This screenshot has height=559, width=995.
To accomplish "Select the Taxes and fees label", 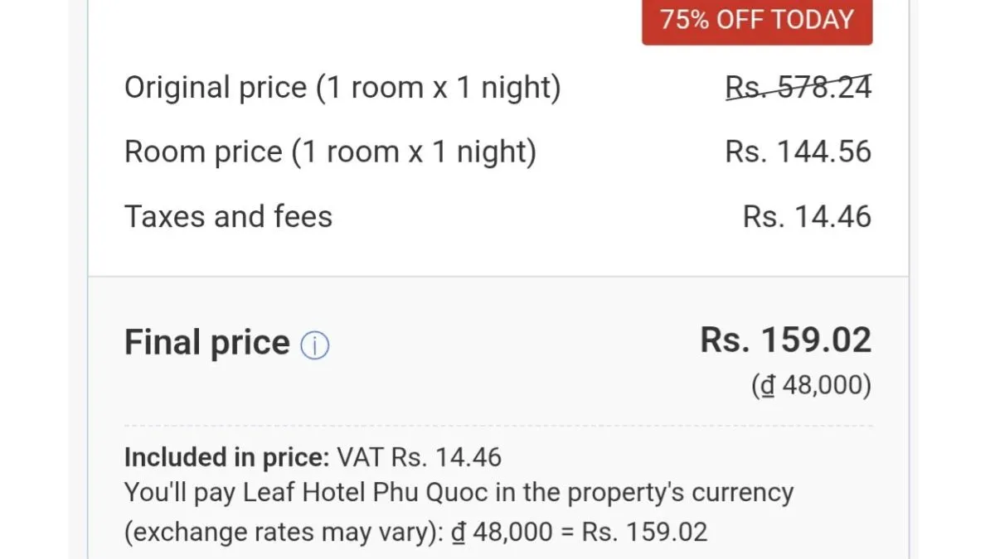I will (228, 217).
